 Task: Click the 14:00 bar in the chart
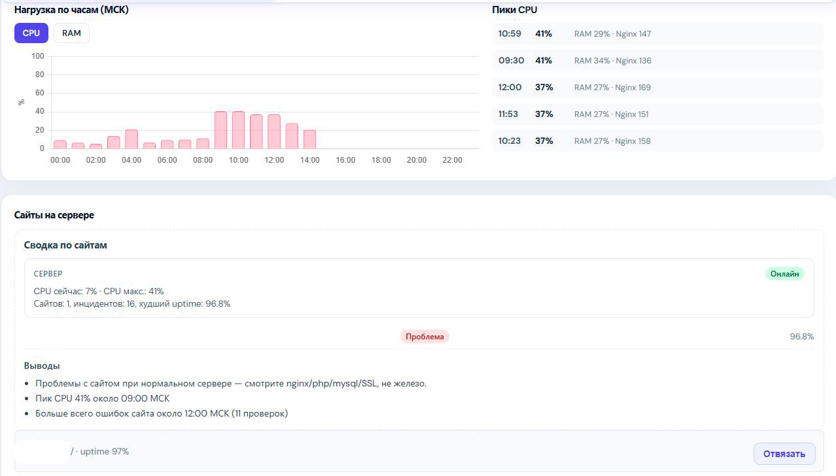pyautogui.click(x=309, y=139)
